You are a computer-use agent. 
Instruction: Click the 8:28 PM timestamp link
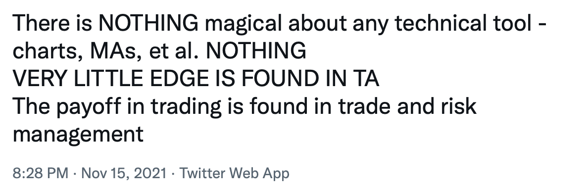(40, 173)
